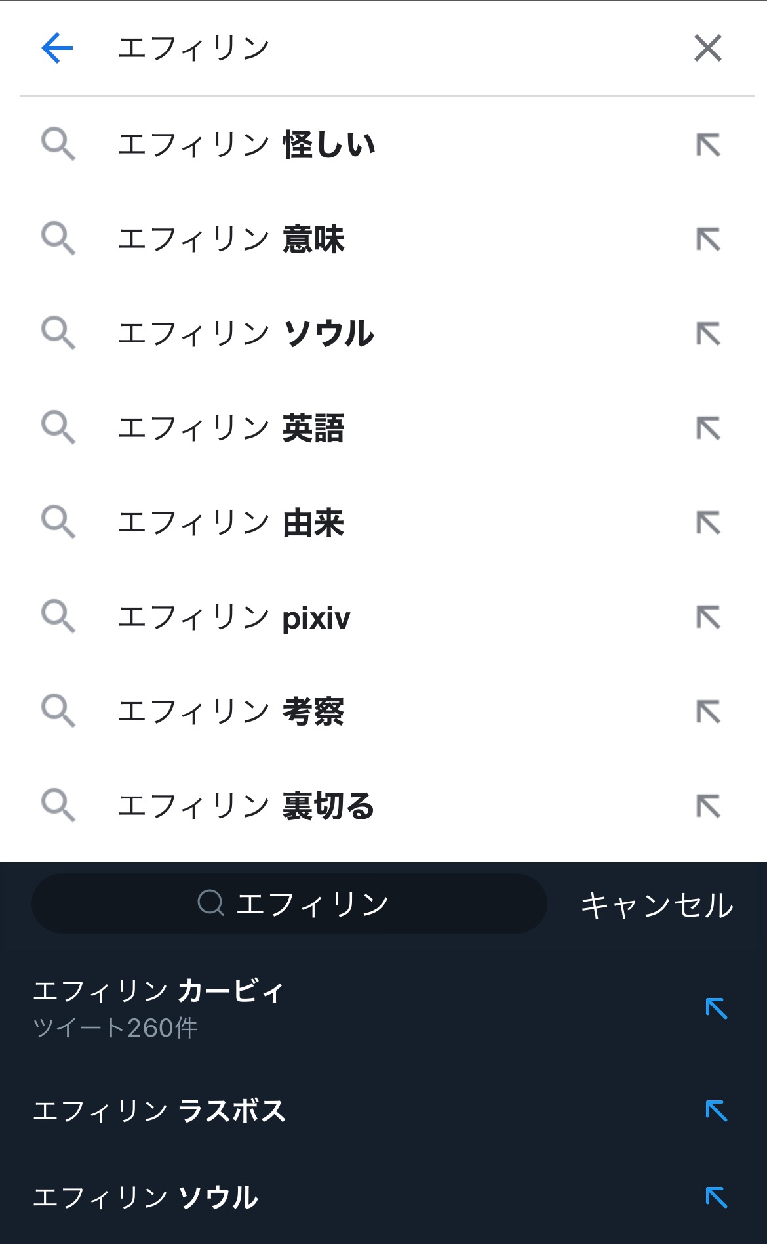
Task: Choose the エフィリン pixiv suggestion
Action: click(x=234, y=617)
